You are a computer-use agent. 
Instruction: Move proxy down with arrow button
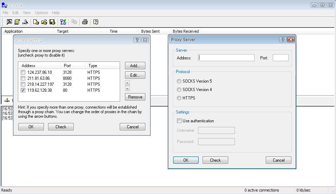(x=127, y=89)
